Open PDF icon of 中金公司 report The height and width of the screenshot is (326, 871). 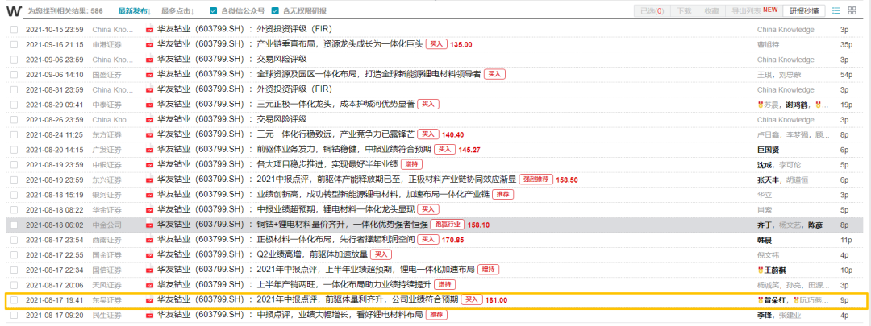pos(149,225)
